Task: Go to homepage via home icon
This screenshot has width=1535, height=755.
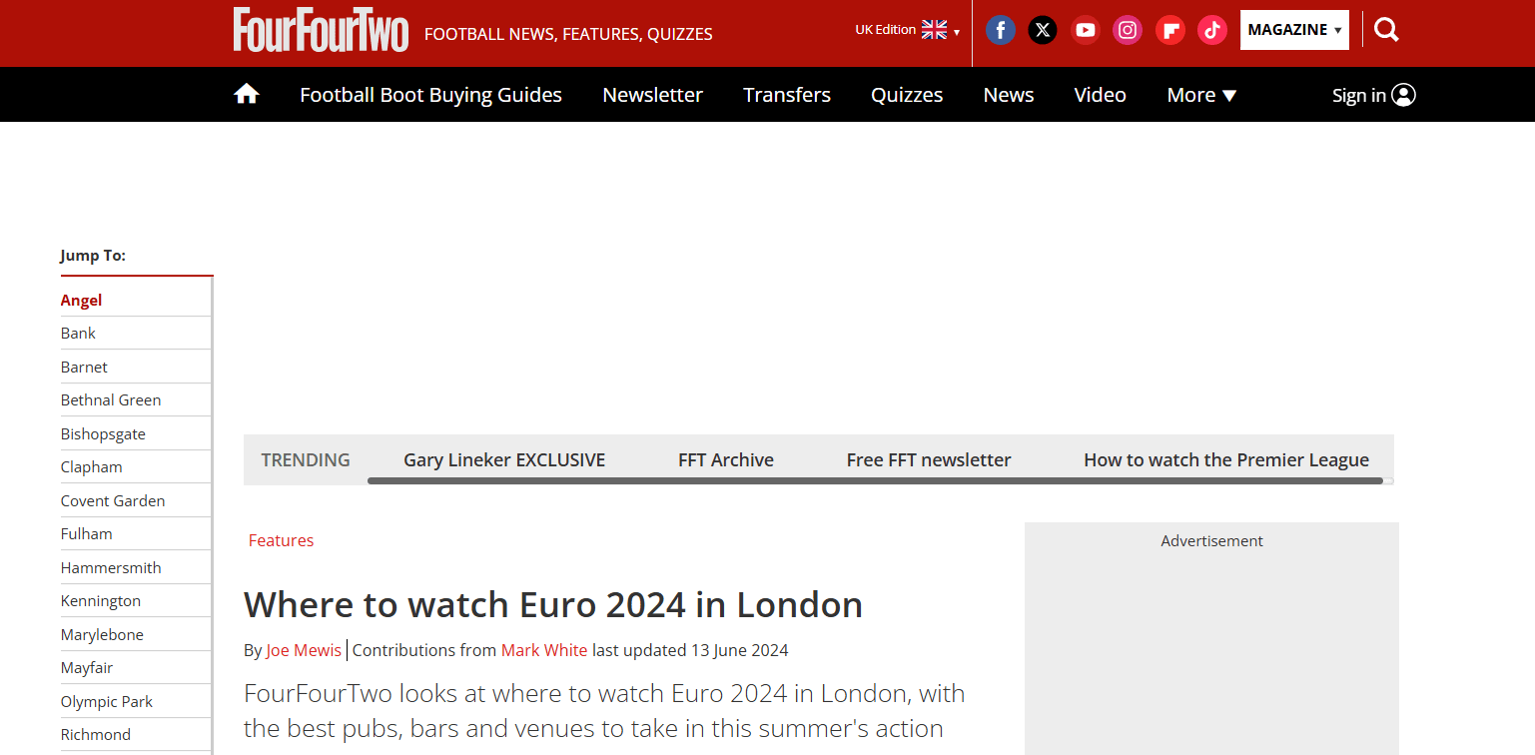Action: click(247, 95)
